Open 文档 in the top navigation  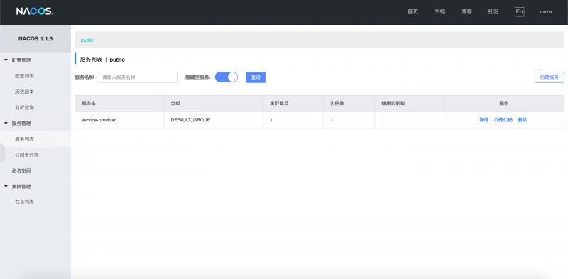click(x=439, y=11)
